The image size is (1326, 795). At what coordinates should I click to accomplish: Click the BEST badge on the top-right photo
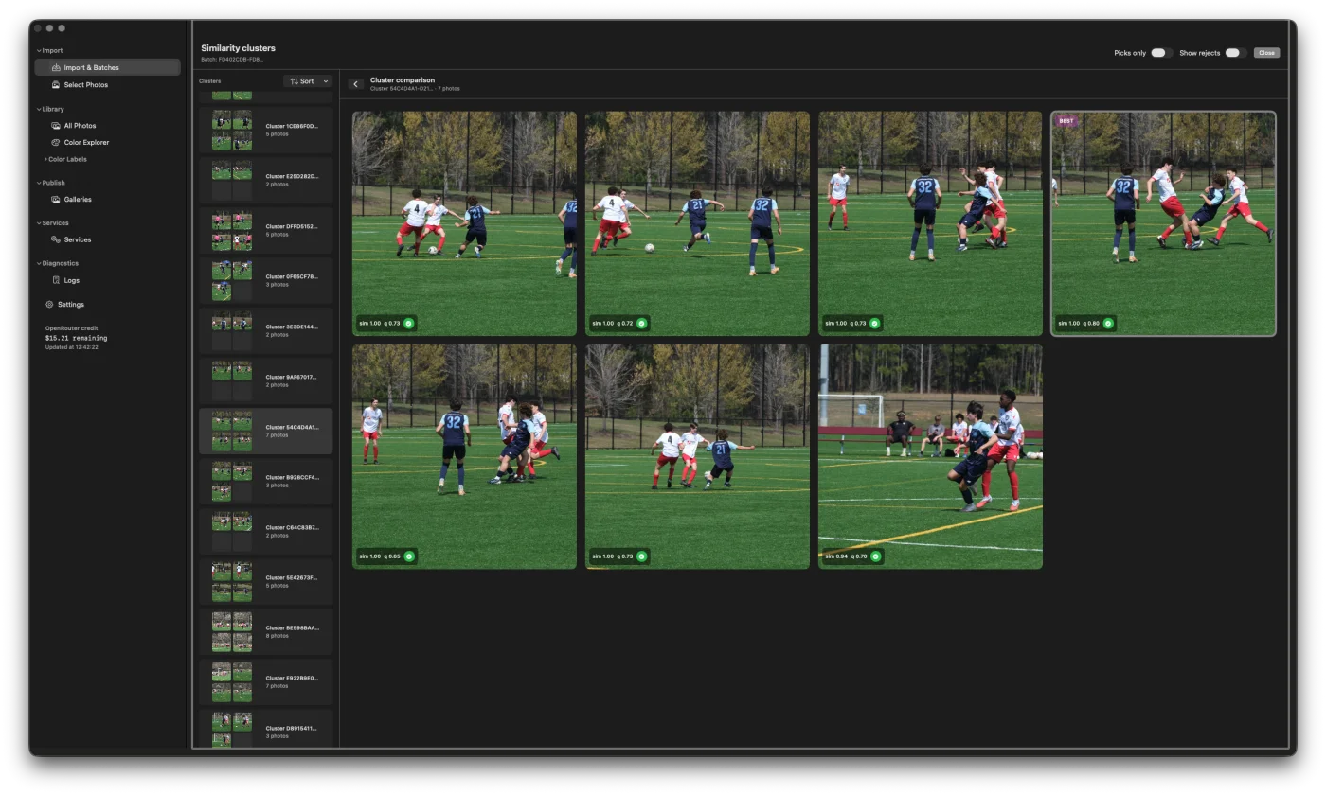pos(1066,120)
